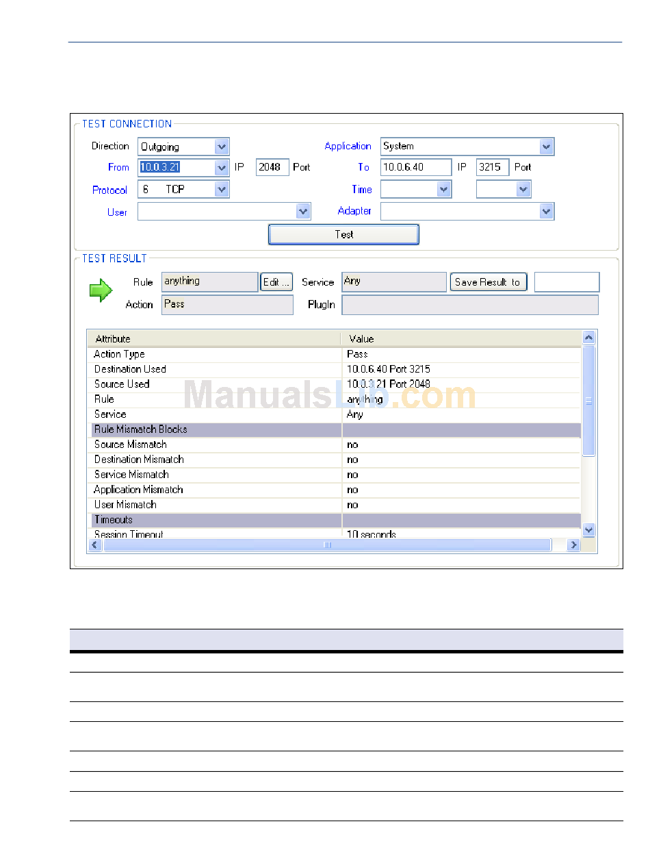
Task: Click the To port field showing 3215
Action: click(x=493, y=167)
